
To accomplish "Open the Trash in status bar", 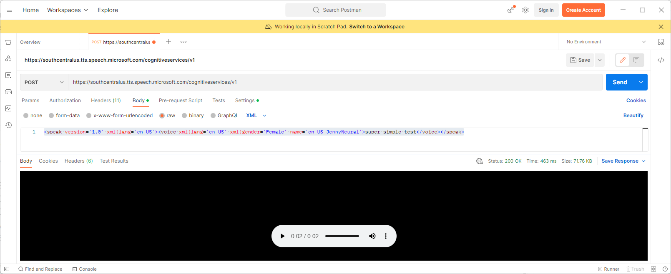I will (x=635, y=269).
